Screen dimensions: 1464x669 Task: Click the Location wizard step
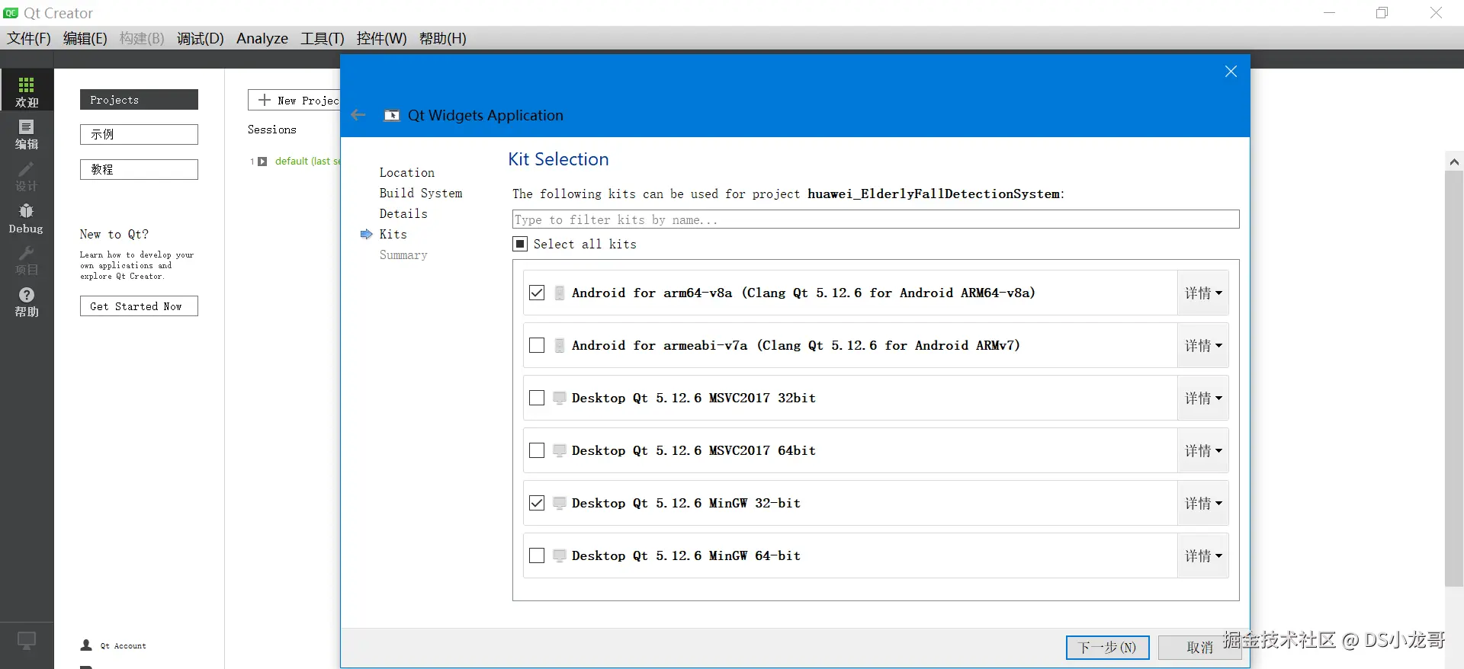click(407, 172)
